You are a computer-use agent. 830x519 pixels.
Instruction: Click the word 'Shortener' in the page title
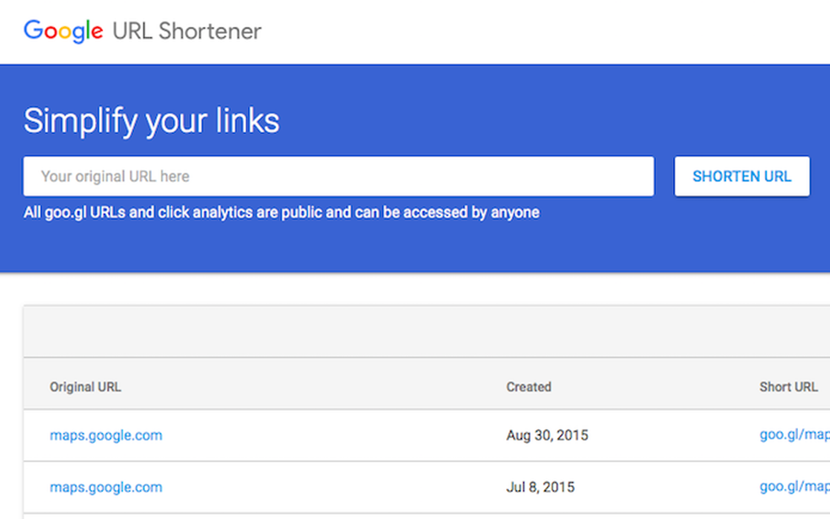coord(210,31)
